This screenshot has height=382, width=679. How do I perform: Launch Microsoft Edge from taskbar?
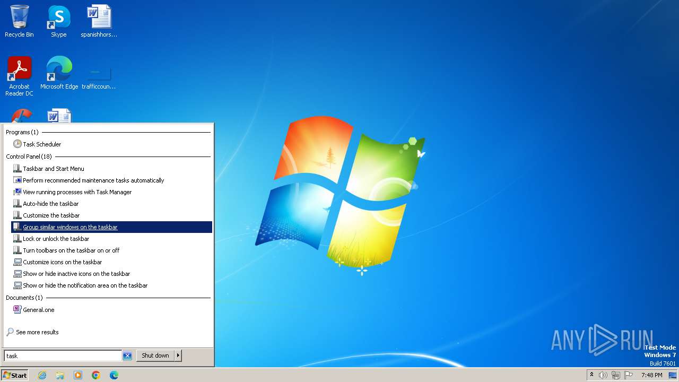114,375
